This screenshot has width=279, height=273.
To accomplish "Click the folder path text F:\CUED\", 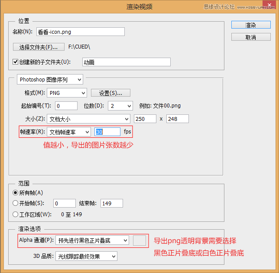I will 79,47.
